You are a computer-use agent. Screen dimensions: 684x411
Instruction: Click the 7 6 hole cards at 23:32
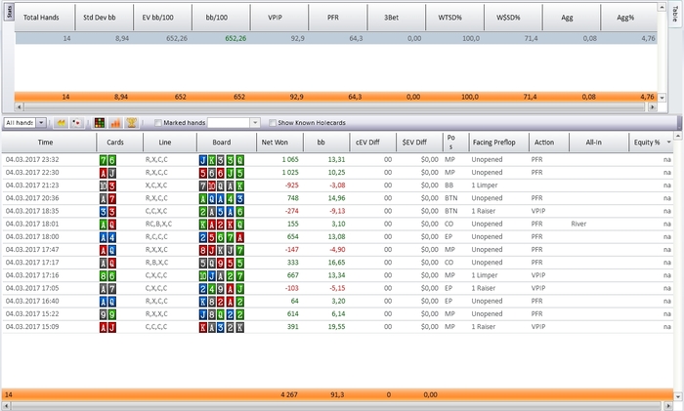107,160
